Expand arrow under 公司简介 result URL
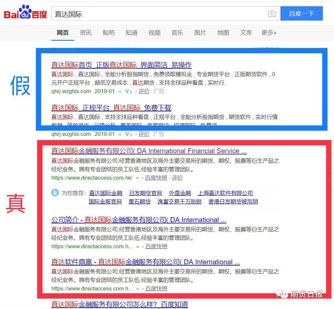The image size is (334, 309). 137,247
